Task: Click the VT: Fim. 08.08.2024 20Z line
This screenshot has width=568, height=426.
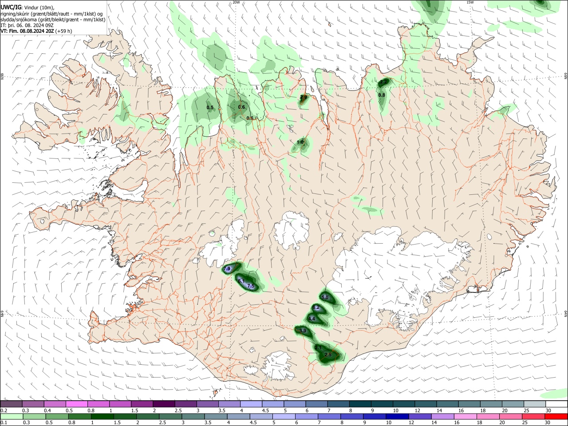Action: pyautogui.click(x=36, y=31)
